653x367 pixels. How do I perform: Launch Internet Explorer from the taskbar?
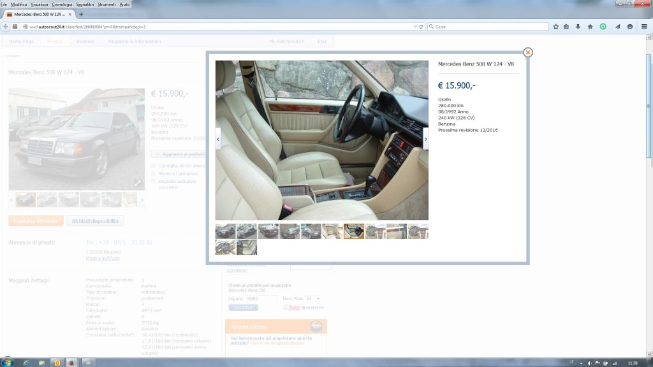point(26,363)
